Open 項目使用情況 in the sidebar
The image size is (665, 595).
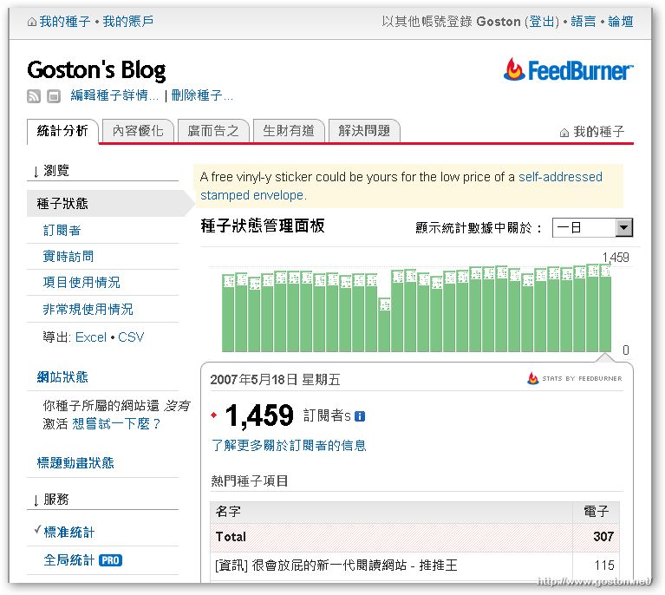pyautogui.click(x=81, y=283)
